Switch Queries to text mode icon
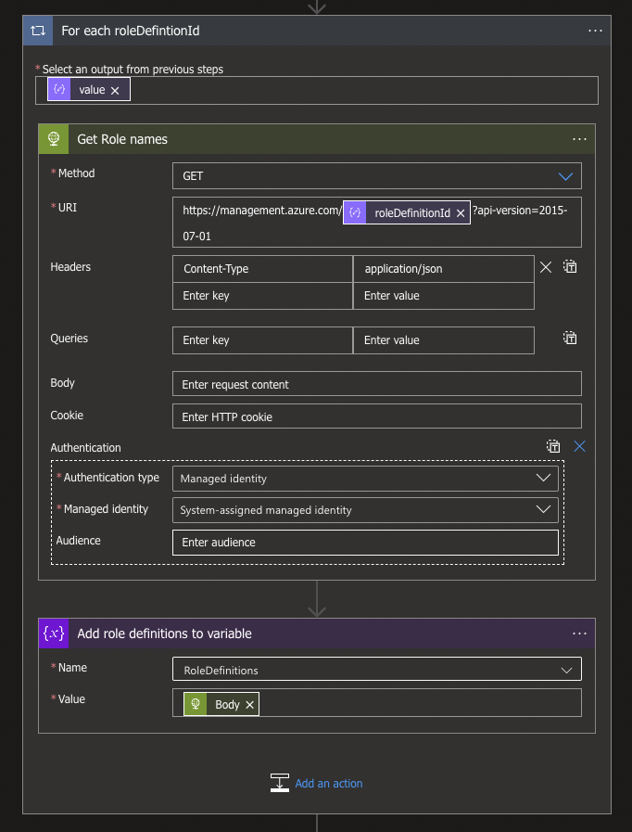Image resolution: width=632 pixels, height=832 pixels. [x=571, y=339]
